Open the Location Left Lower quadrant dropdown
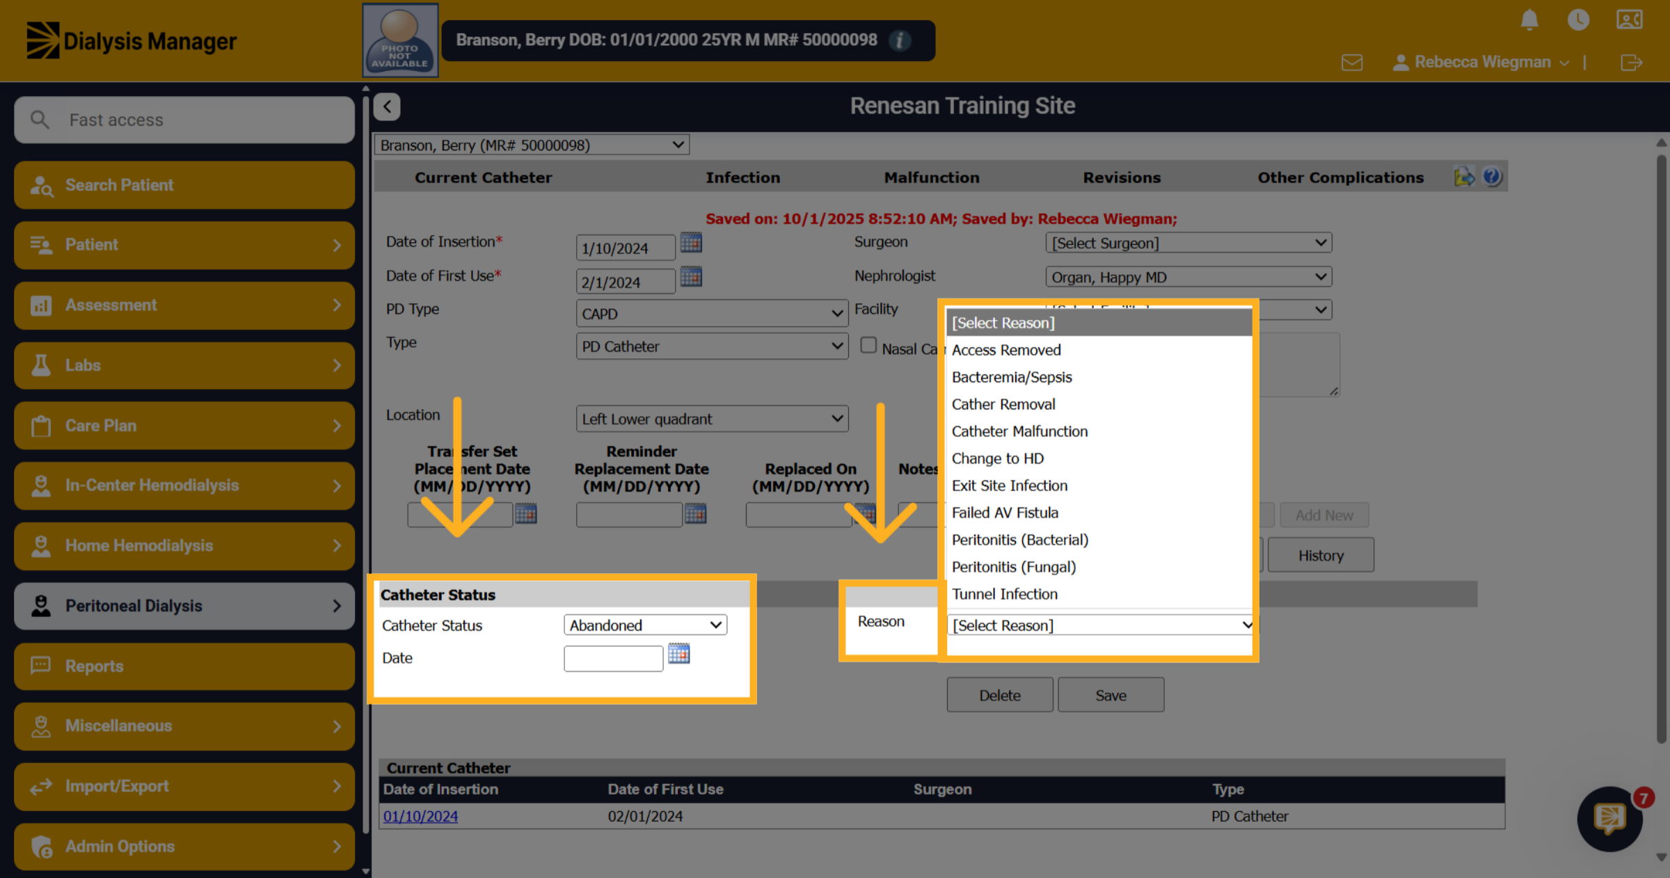The height and width of the screenshot is (878, 1670). (712, 419)
